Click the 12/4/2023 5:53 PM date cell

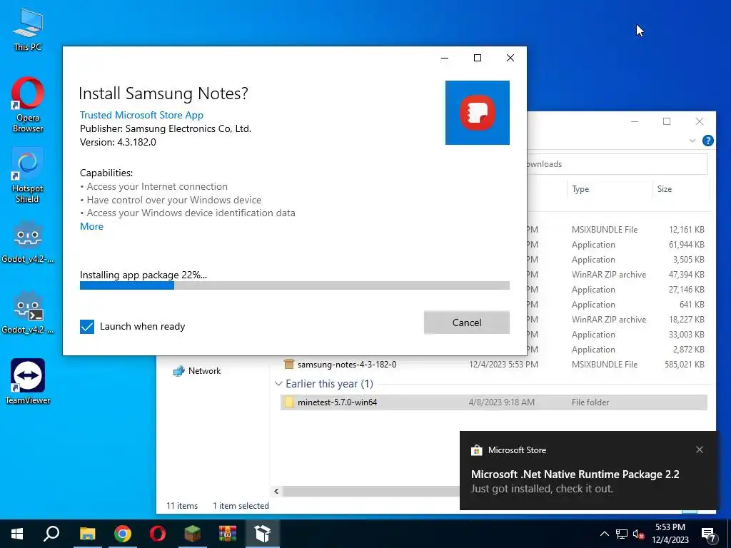503,365
